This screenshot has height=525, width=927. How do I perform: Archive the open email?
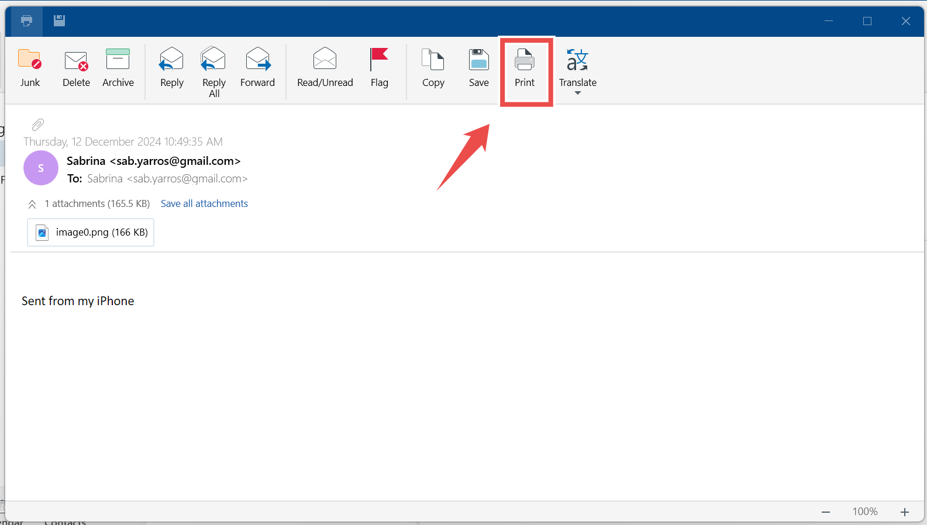(x=118, y=68)
